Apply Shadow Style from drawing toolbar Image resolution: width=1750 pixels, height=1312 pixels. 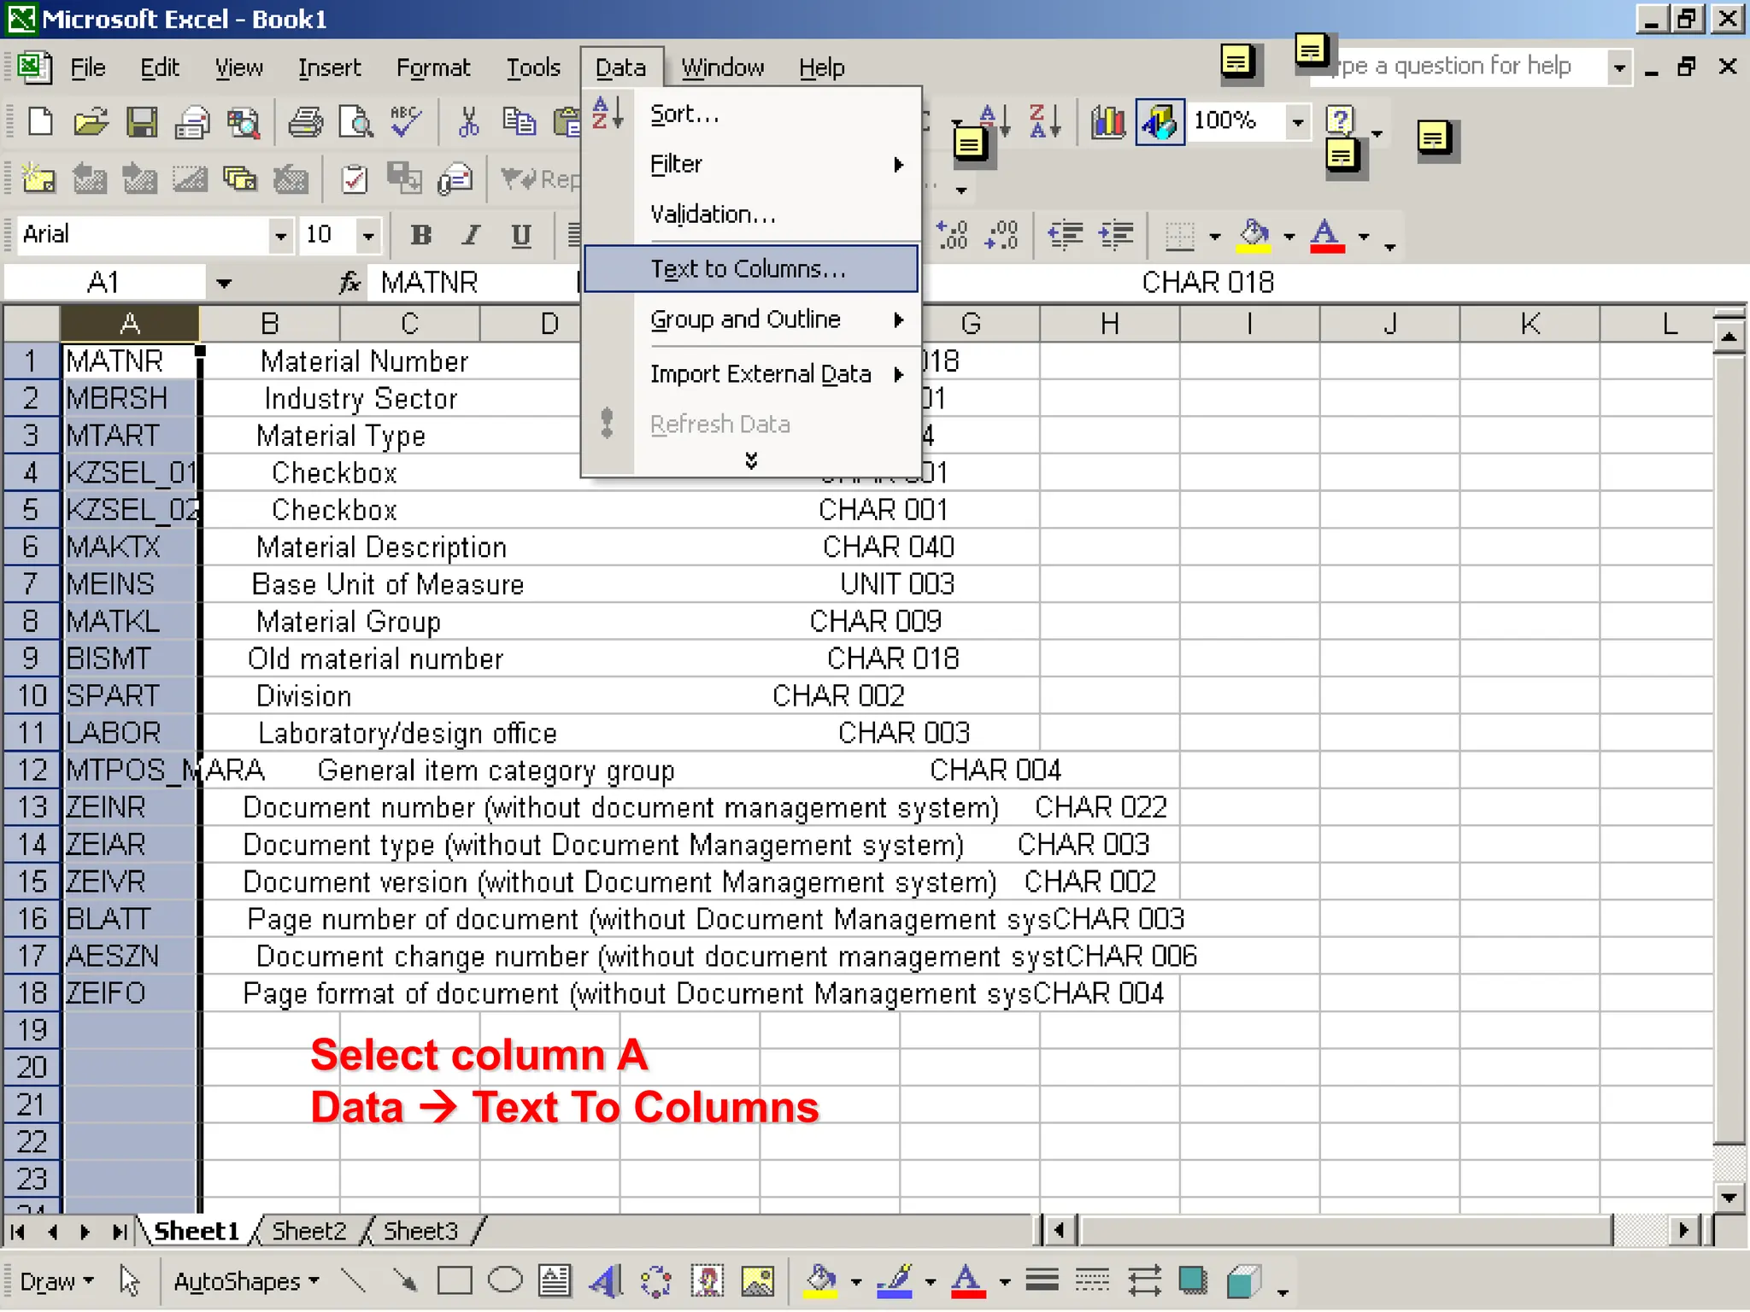[1193, 1281]
